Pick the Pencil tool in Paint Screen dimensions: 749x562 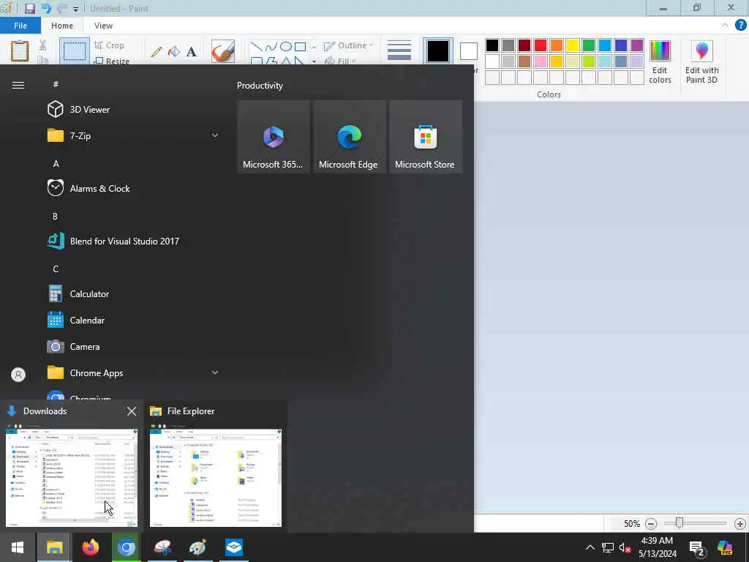click(157, 52)
